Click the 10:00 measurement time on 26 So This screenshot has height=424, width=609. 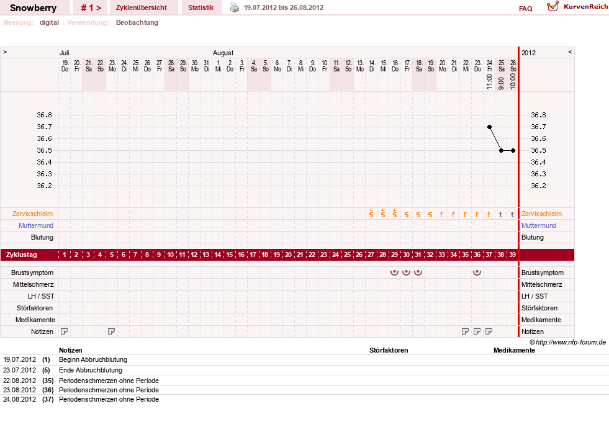[513, 81]
